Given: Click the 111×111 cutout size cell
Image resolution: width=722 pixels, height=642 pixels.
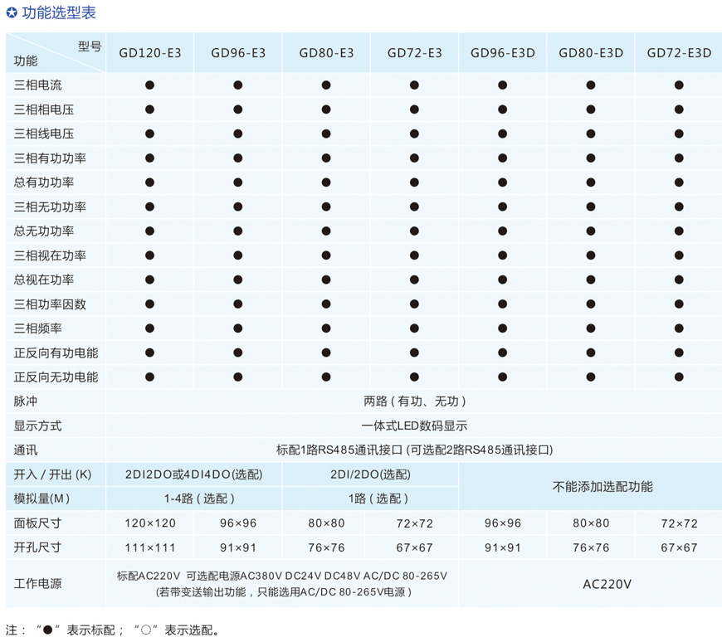Looking at the screenshot, I should [x=150, y=547].
